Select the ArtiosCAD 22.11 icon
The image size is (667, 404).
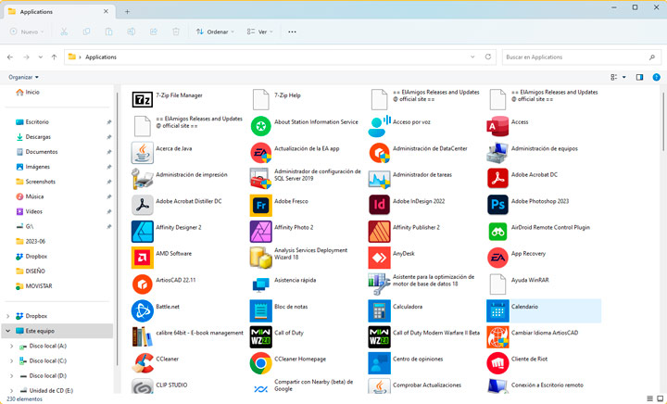tap(142, 284)
